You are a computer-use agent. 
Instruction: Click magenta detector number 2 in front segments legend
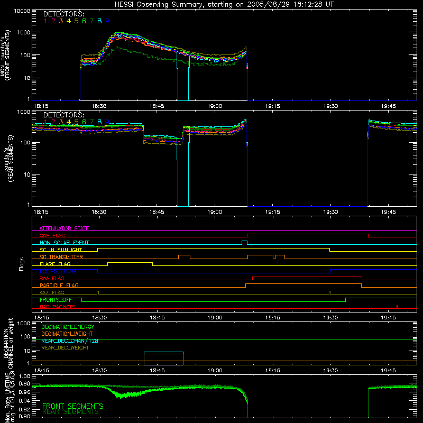(x=53, y=21)
